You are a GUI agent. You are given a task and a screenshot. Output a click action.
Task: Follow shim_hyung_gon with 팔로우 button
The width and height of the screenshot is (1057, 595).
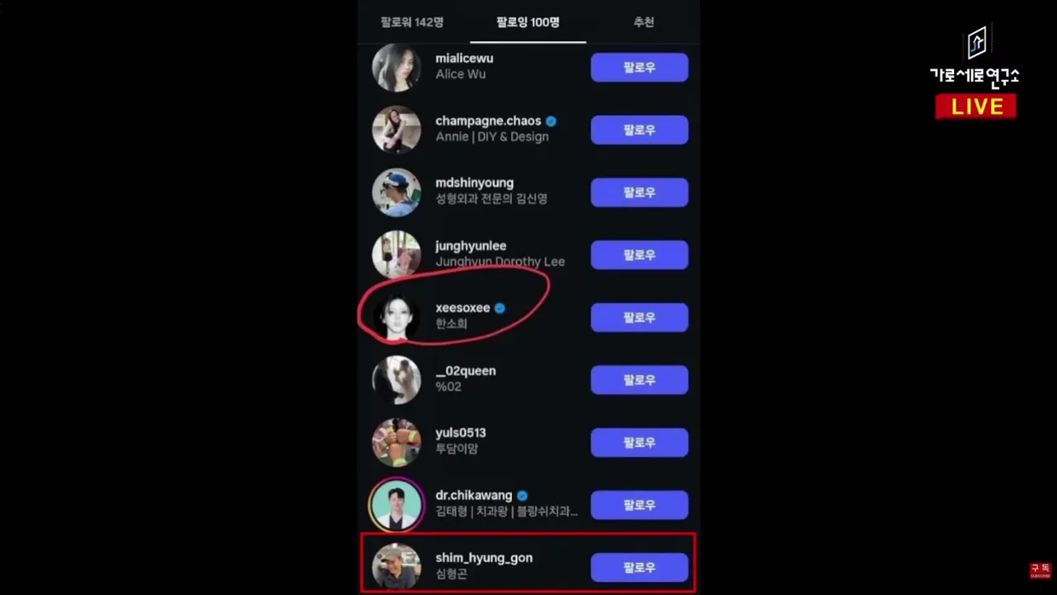click(639, 568)
